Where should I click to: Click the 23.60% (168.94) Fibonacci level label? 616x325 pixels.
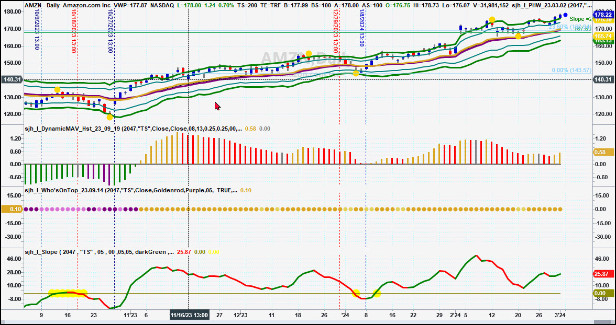(x=570, y=27)
